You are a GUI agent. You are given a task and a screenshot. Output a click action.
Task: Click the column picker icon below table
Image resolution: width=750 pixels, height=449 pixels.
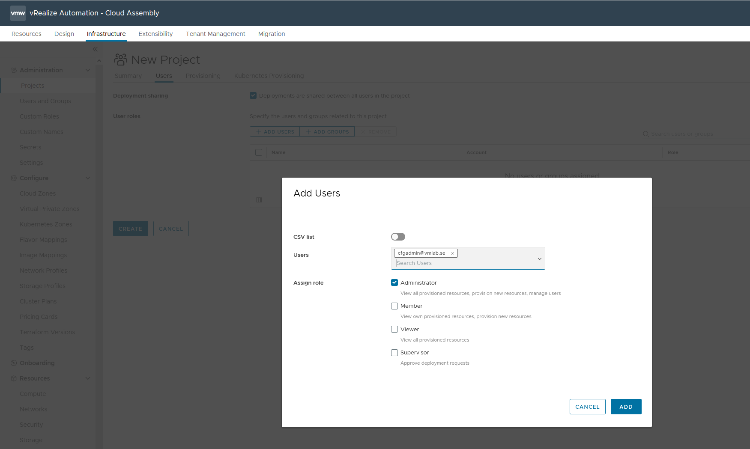[x=259, y=200]
